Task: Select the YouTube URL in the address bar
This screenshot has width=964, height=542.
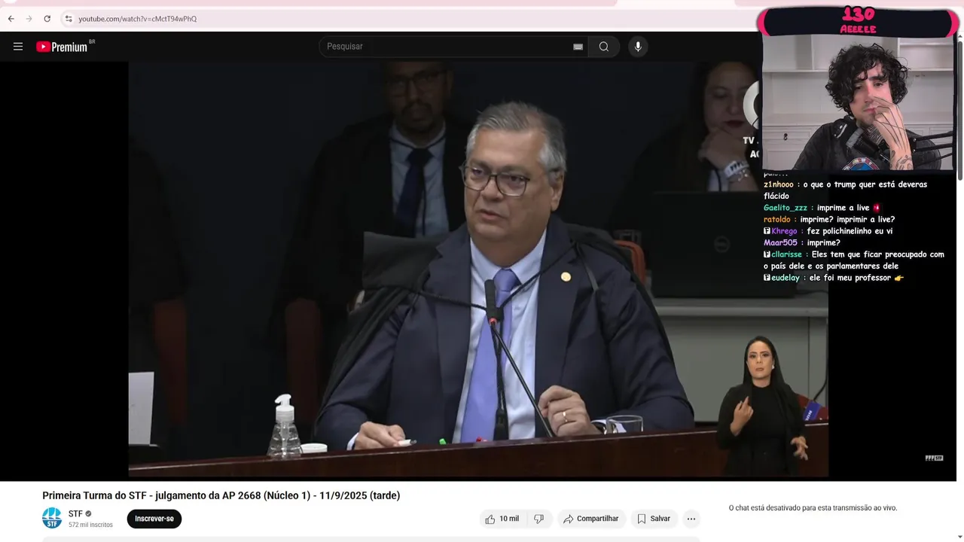Action: pos(137,19)
